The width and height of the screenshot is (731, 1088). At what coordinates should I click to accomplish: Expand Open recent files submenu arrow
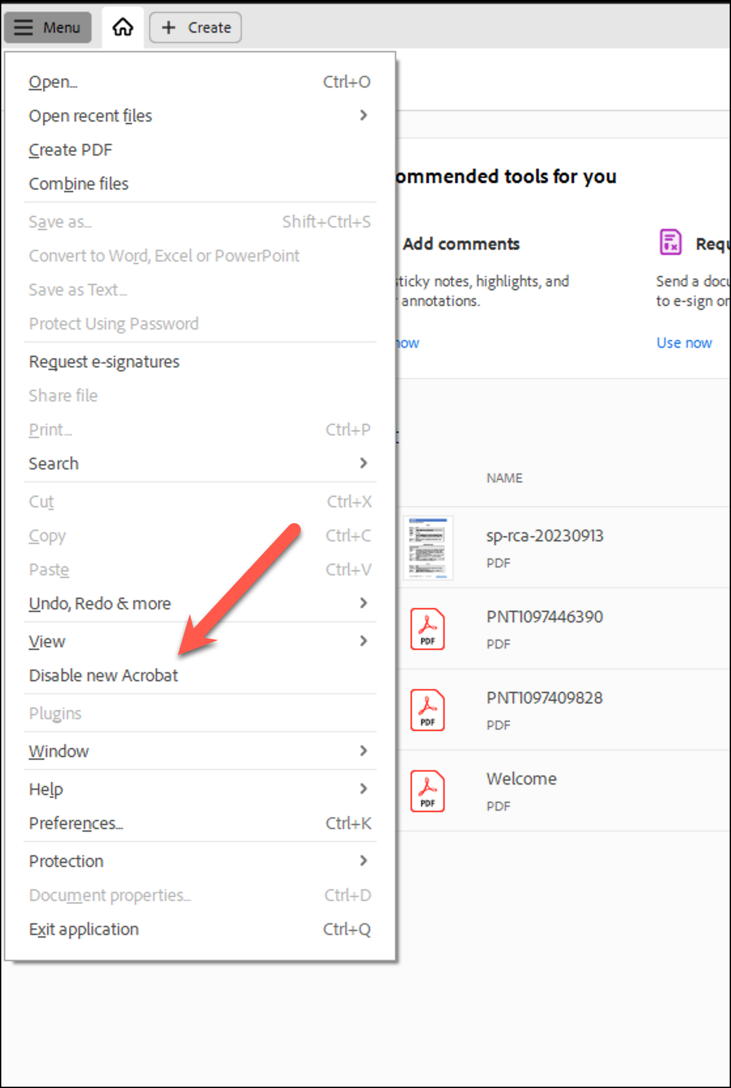coord(364,116)
